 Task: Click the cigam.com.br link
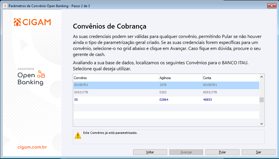32,146
